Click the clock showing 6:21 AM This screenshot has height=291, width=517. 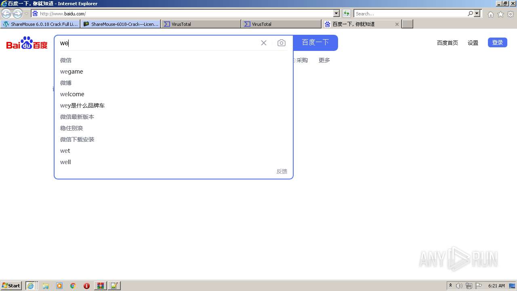pyautogui.click(x=496, y=286)
